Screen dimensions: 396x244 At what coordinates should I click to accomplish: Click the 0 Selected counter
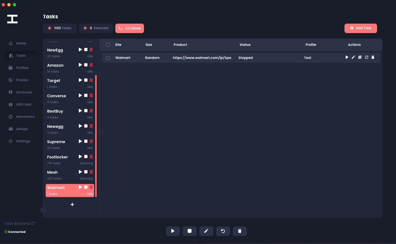coord(96,28)
